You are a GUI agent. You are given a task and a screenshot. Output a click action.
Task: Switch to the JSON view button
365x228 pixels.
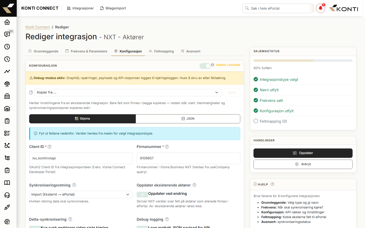click(188, 119)
